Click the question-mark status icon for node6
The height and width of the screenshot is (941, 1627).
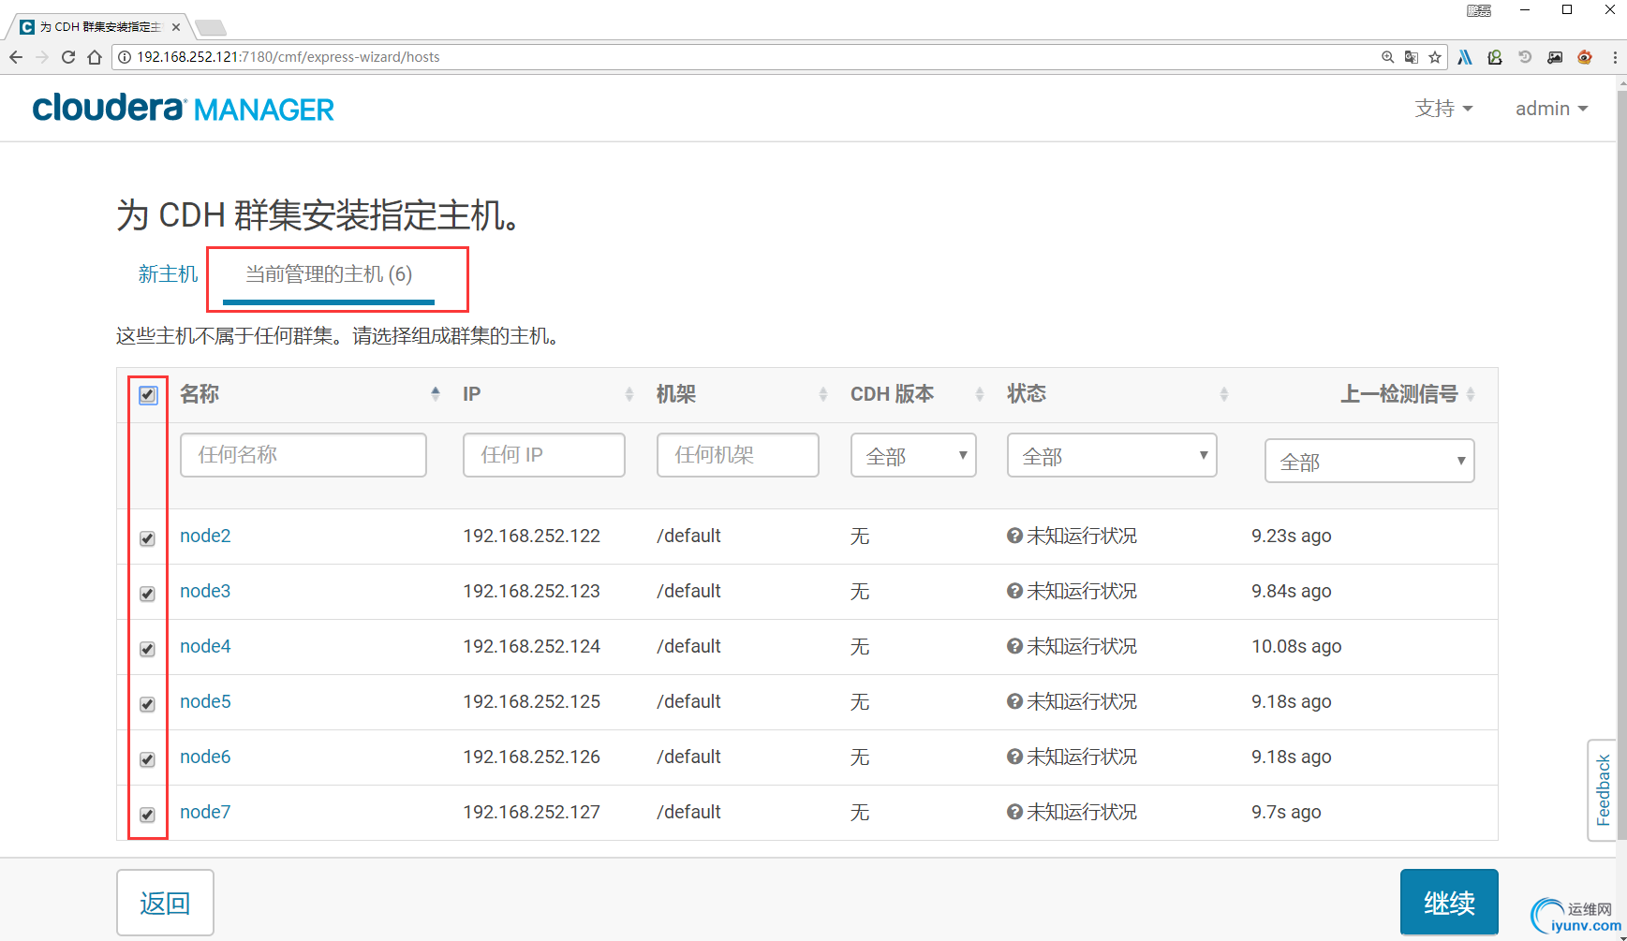tap(1014, 757)
